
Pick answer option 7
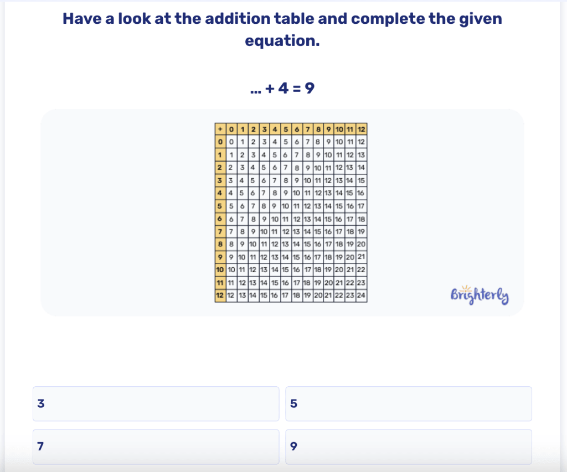pos(156,447)
